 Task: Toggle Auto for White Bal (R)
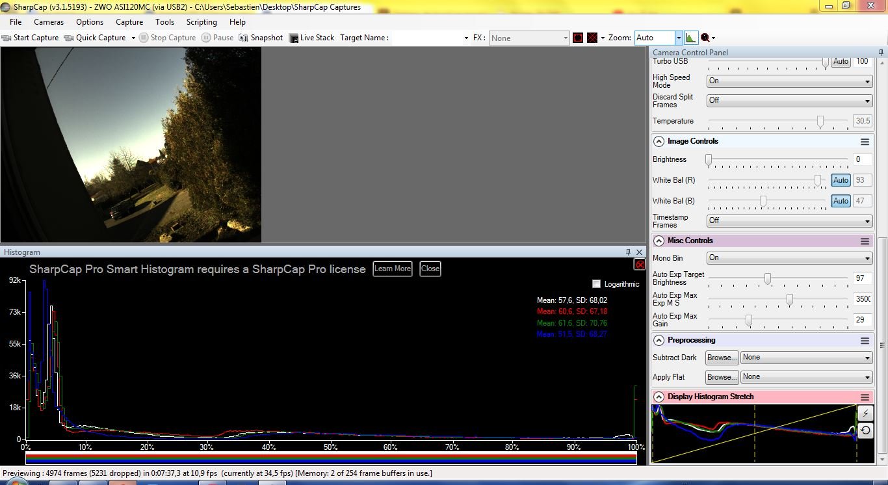point(841,180)
